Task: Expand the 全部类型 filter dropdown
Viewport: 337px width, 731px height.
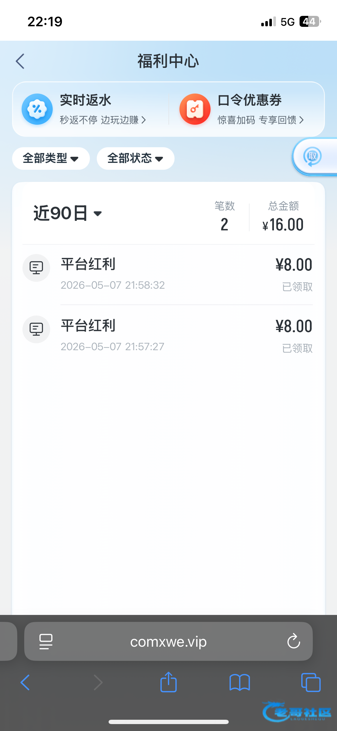Action: coord(51,158)
